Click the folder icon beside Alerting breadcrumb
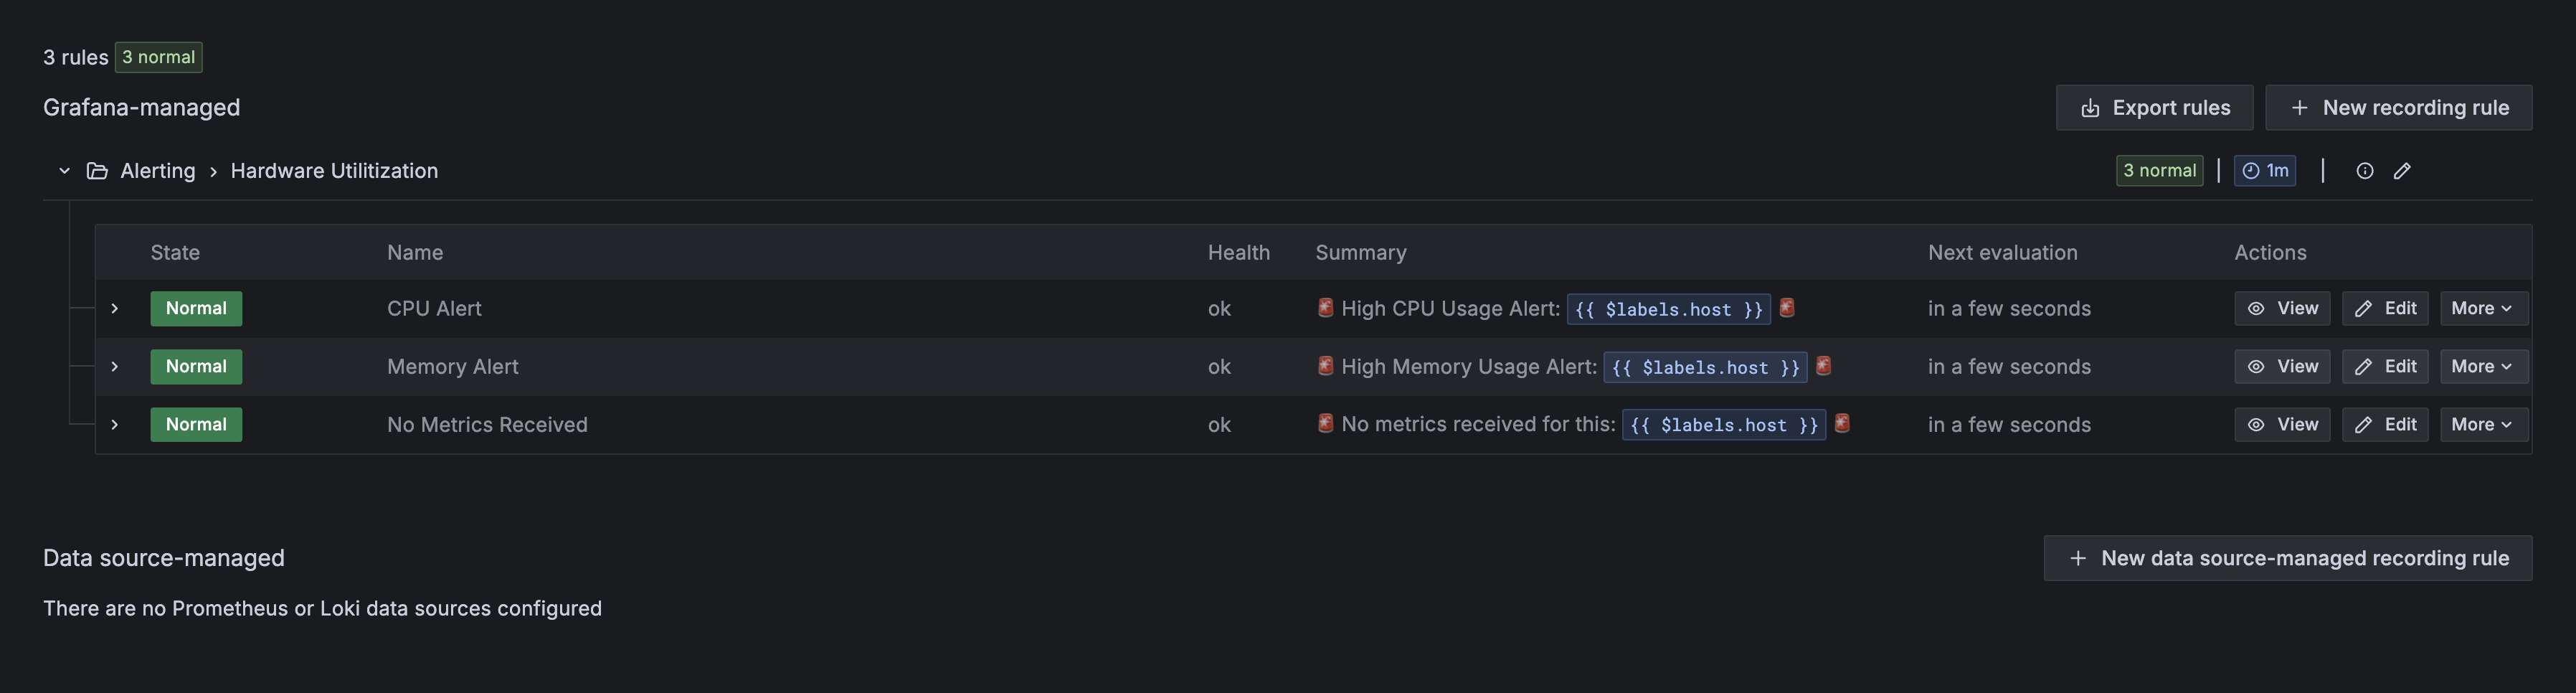 96,170
